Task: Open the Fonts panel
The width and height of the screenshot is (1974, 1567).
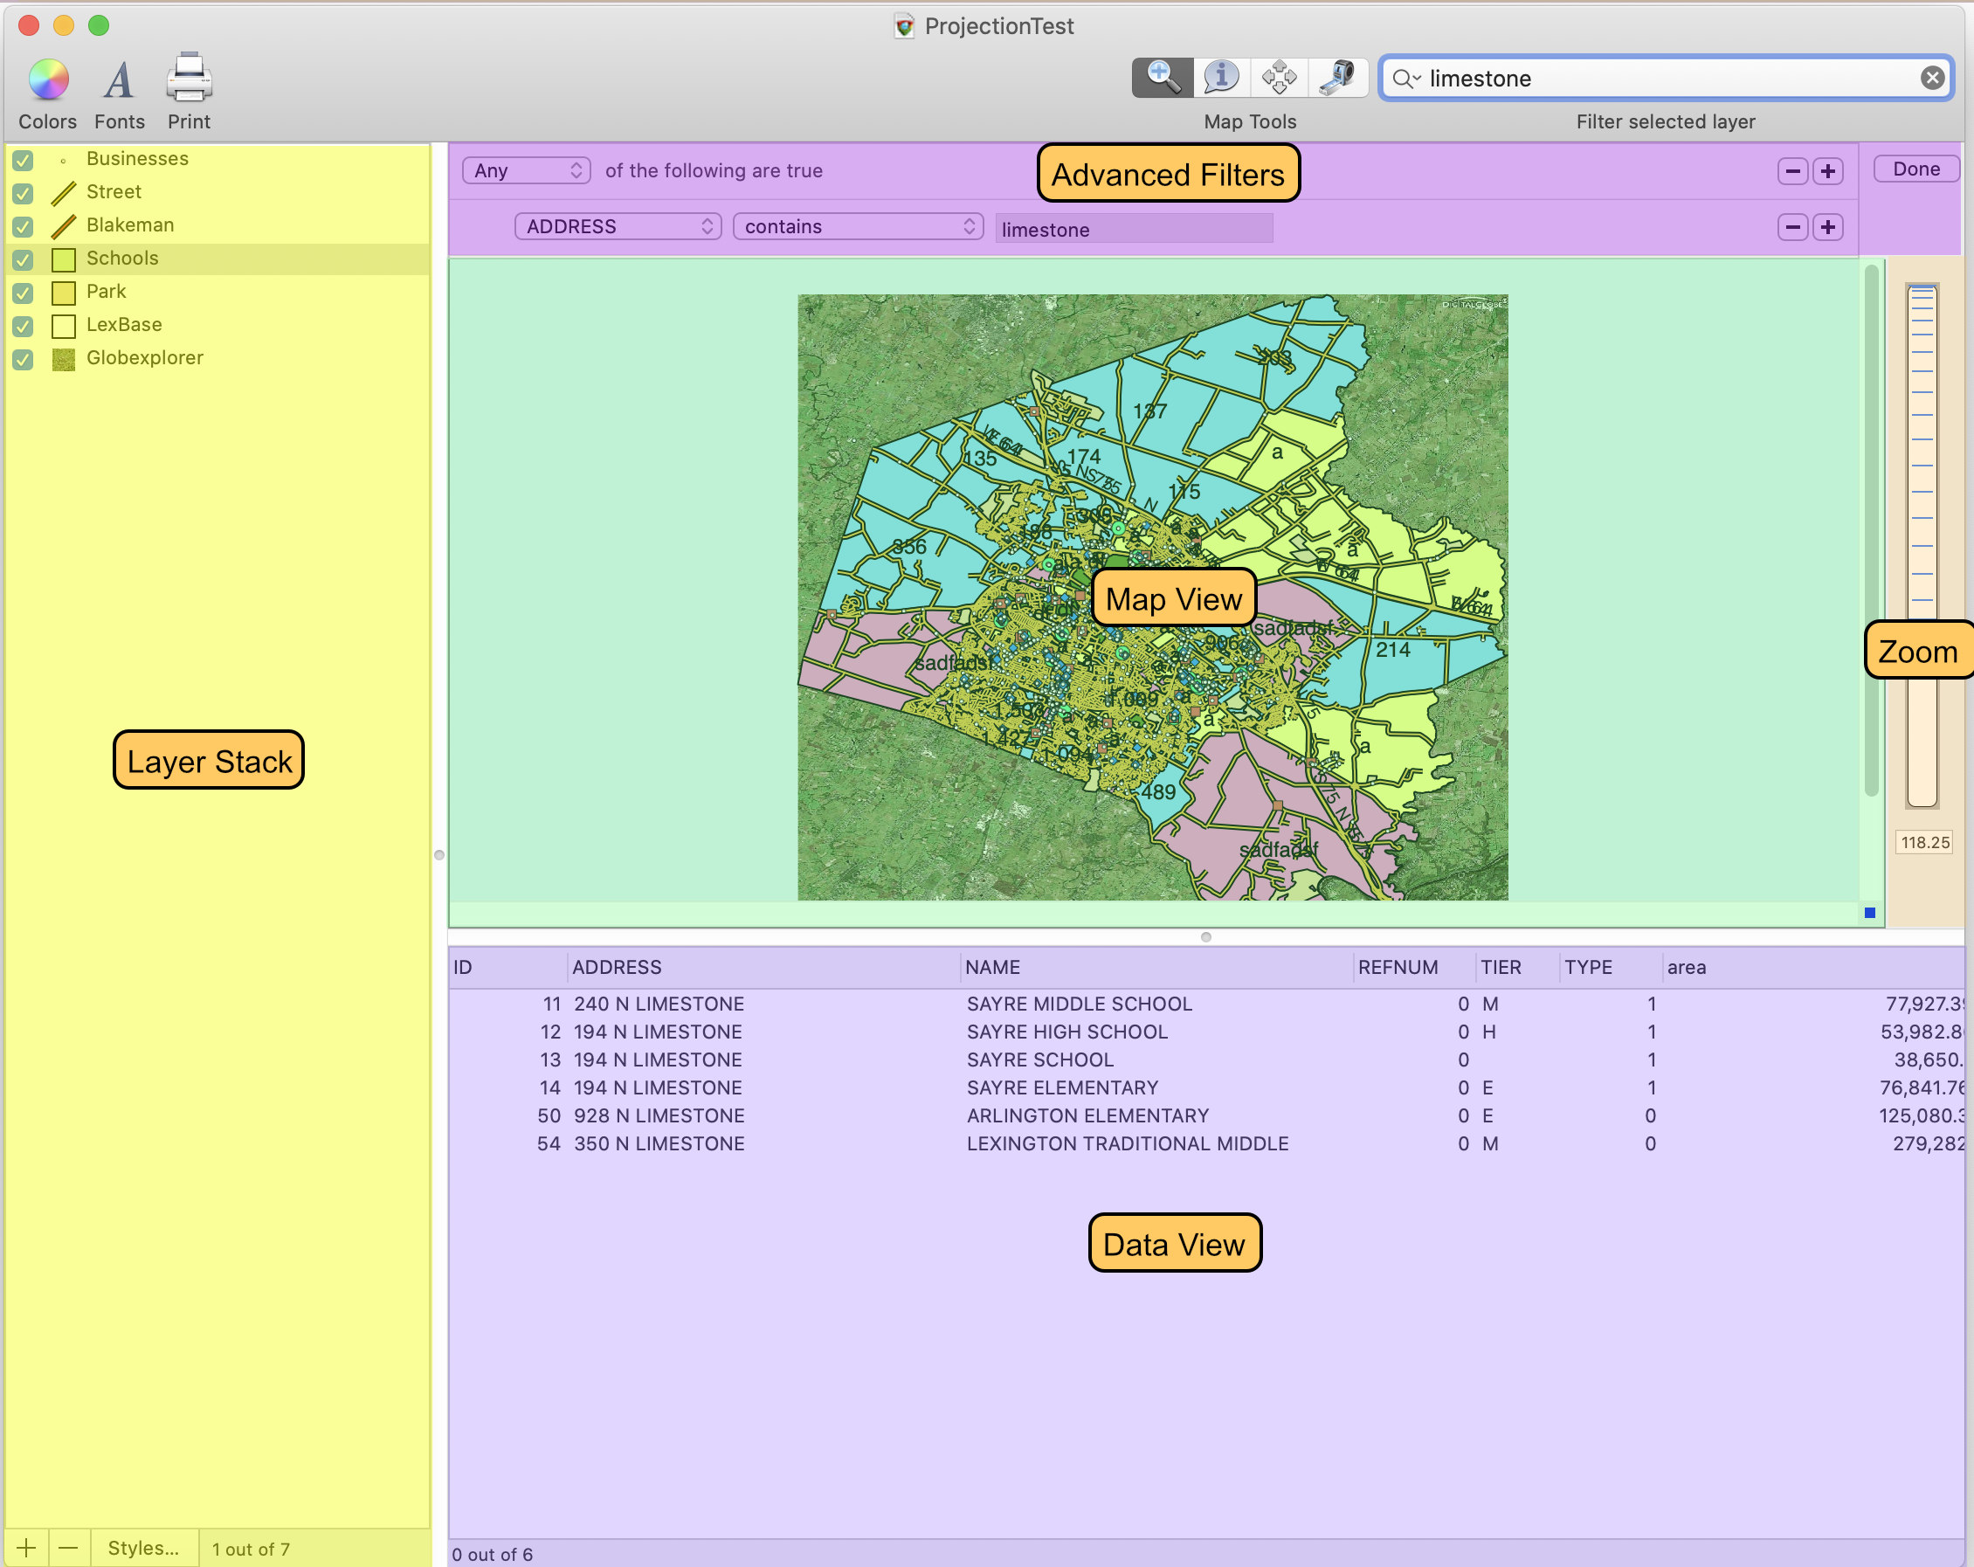Action: (x=119, y=80)
